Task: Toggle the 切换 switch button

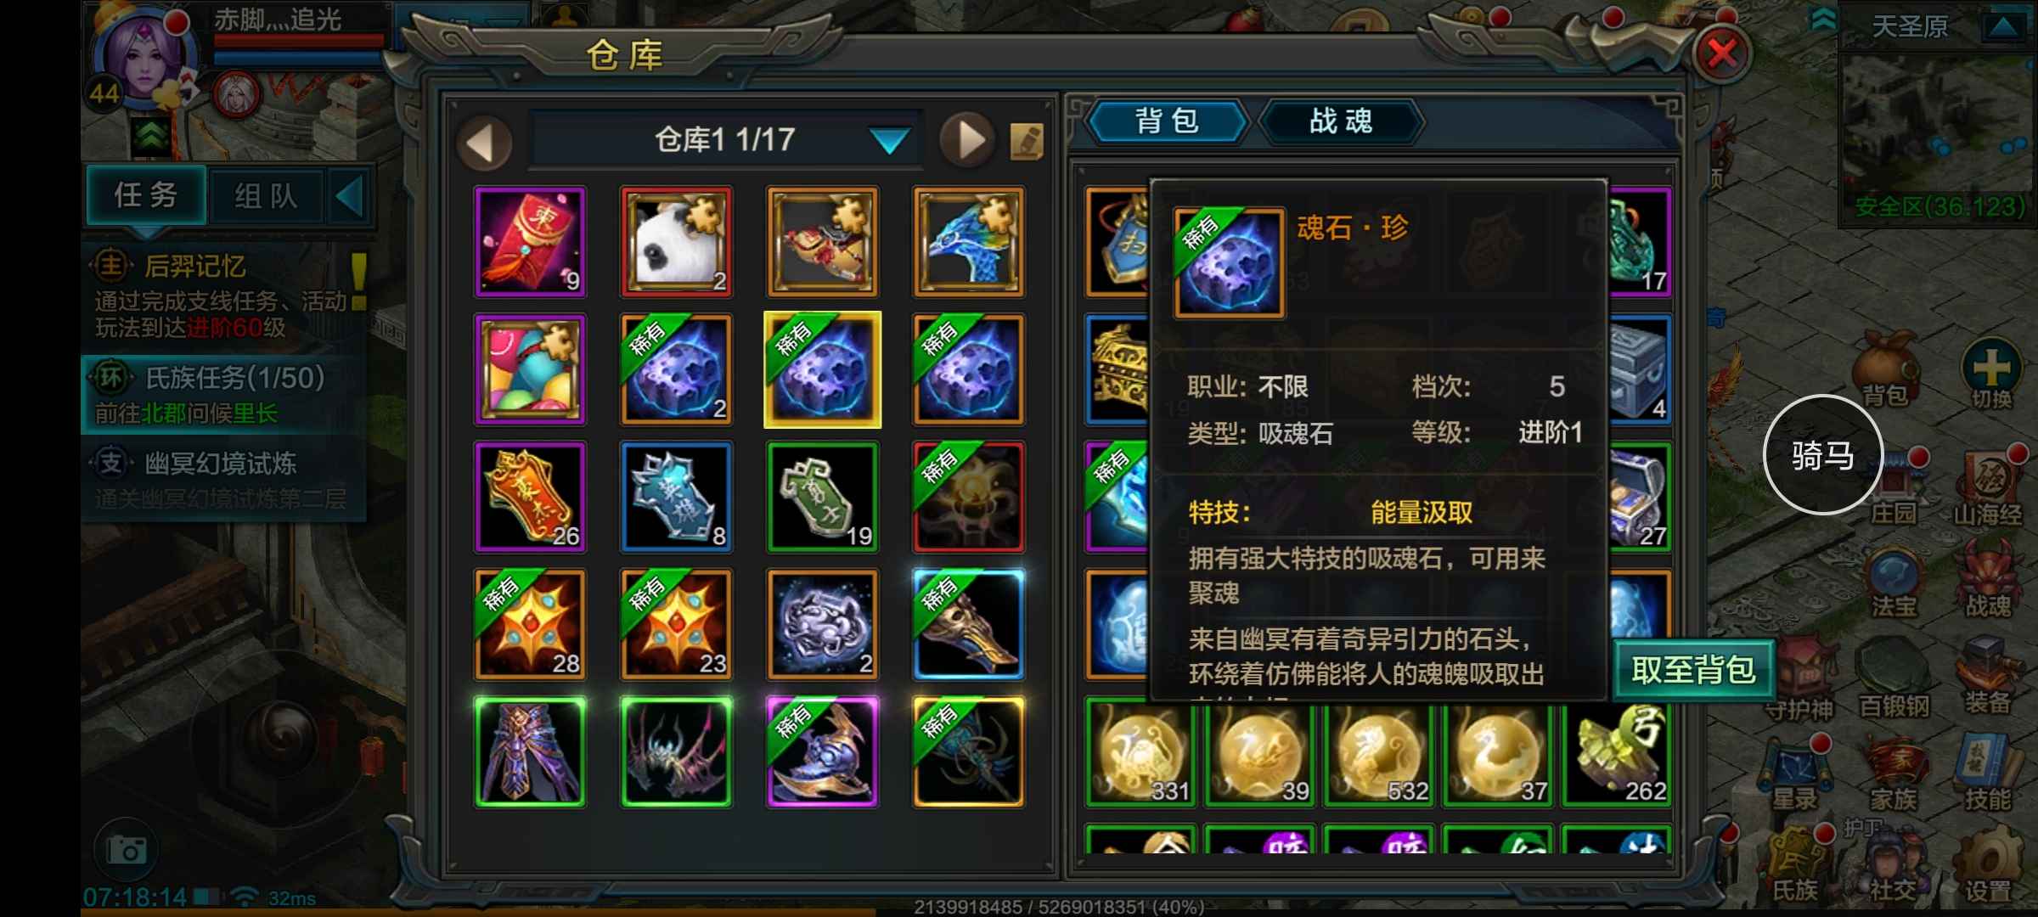Action: pos(1990,374)
